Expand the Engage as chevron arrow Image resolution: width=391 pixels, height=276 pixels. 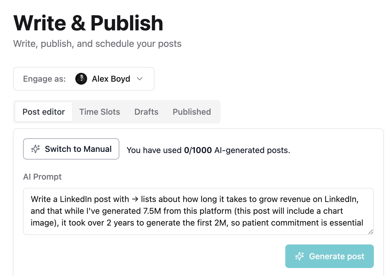(140, 79)
